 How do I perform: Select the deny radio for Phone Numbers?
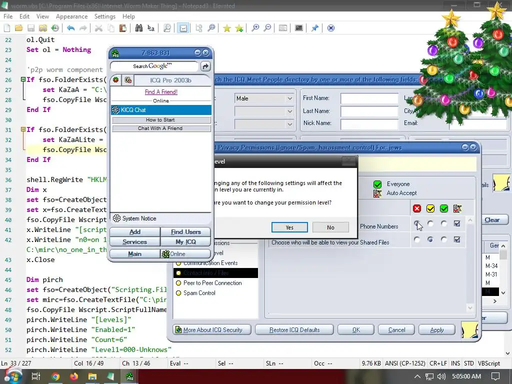click(x=417, y=223)
